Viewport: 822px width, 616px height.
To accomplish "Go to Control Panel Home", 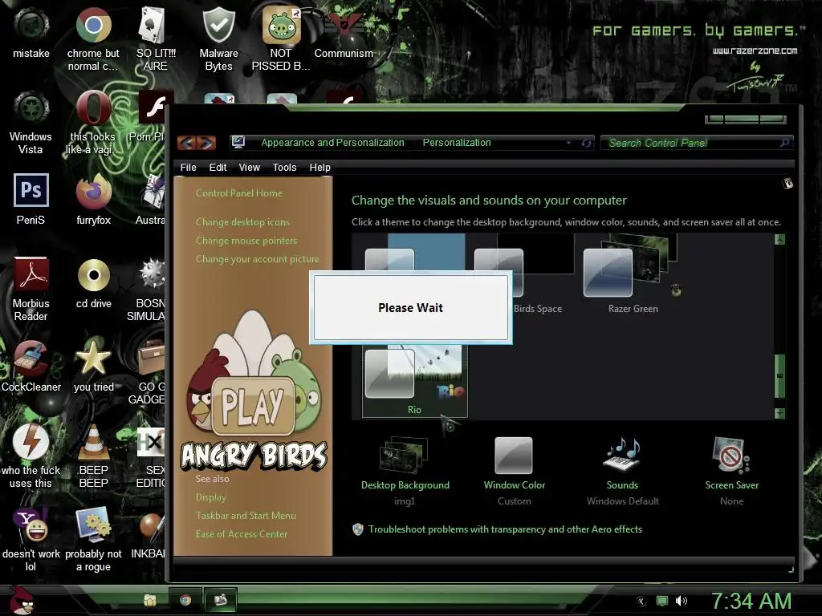I will (239, 193).
